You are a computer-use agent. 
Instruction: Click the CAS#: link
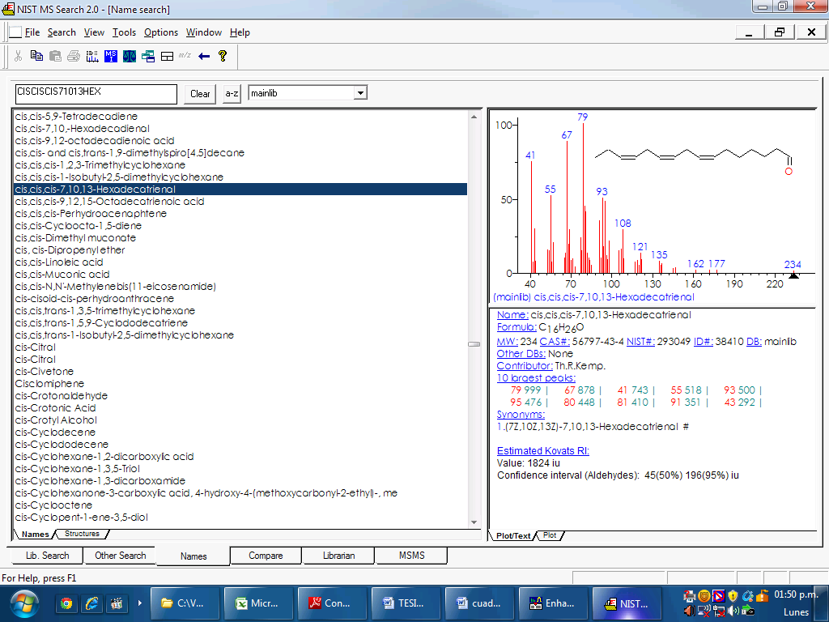tap(555, 342)
